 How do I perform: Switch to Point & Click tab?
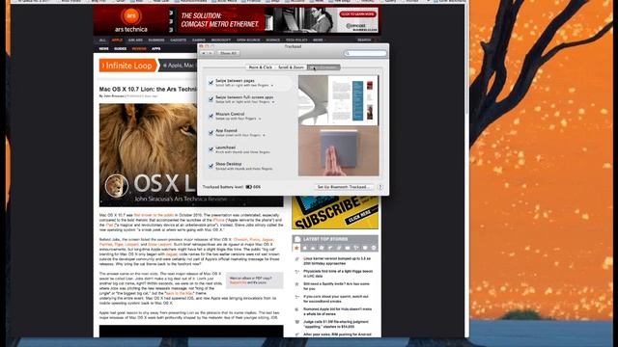[260, 67]
